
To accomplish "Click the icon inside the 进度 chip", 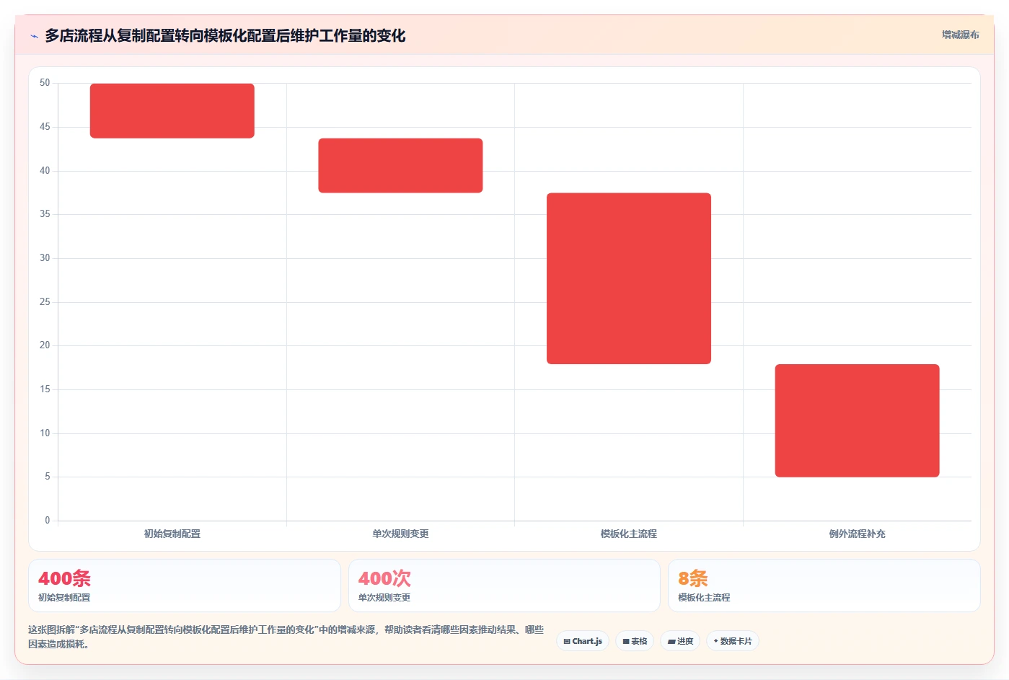I will click(671, 641).
